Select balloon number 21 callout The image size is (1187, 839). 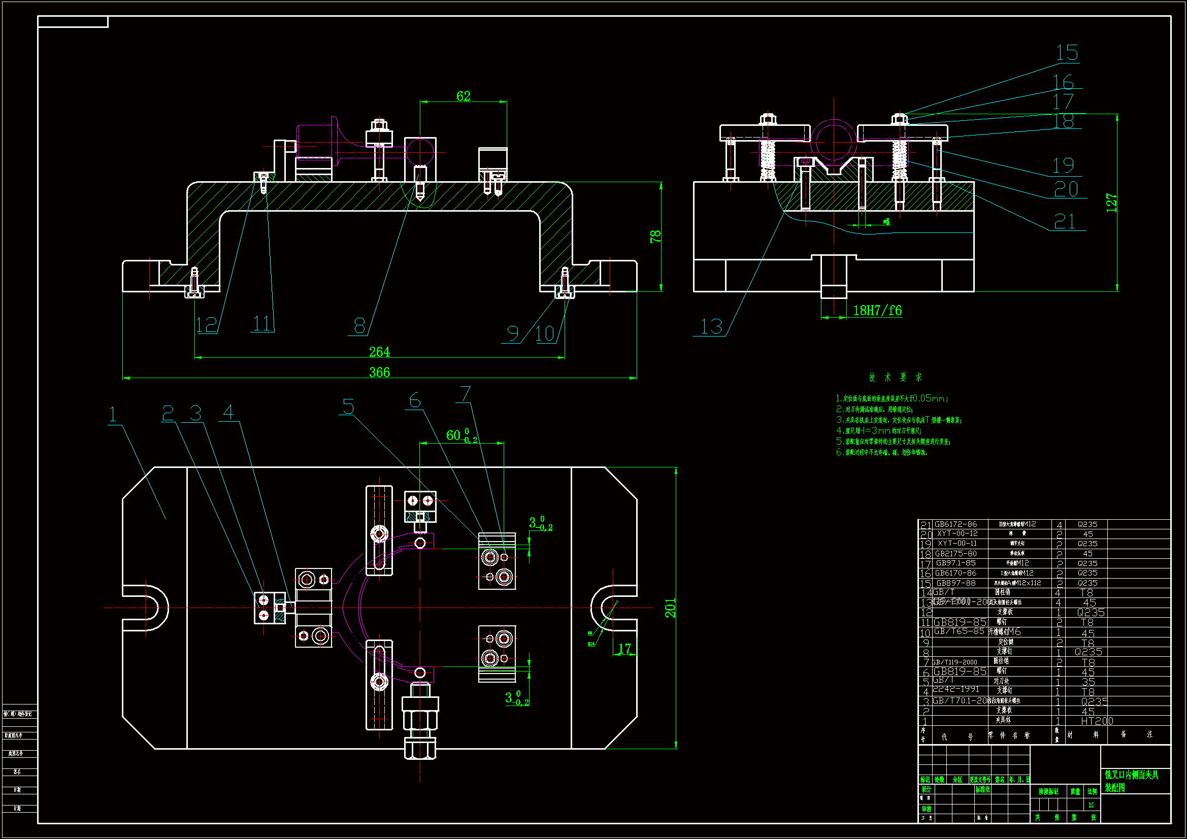1065,222
